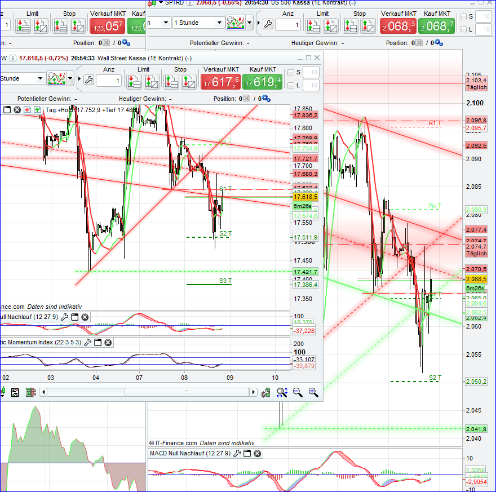Click the red Verkauf MKT 2.068 button
The height and width of the screenshot is (492, 496).
point(397,25)
